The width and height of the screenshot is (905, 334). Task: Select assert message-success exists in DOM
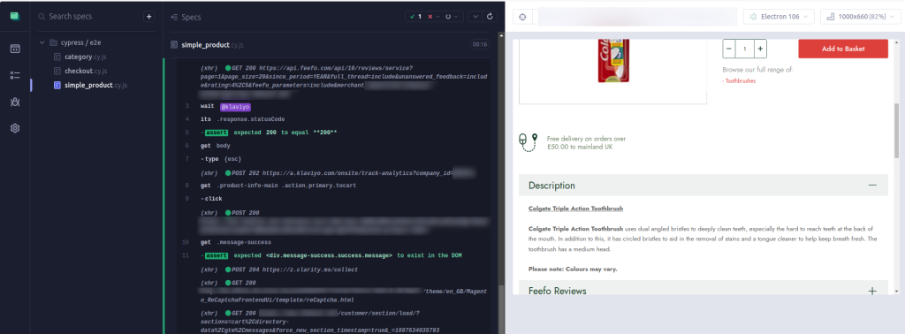(x=333, y=255)
